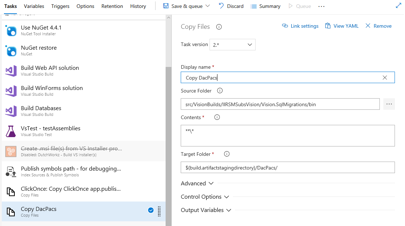Image resolution: width=405 pixels, height=226 pixels.
Task: Click the Contents field info icon
Action: pyautogui.click(x=217, y=117)
